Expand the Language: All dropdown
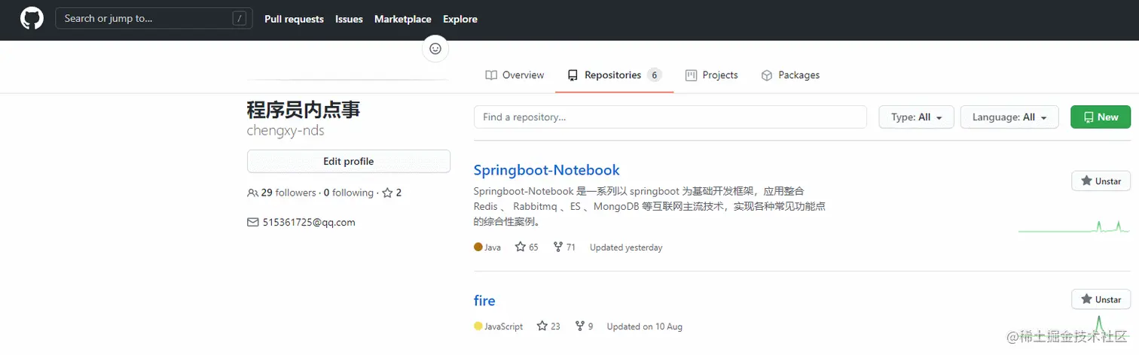Screen dimensions: 1139x355 pos(1009,117)
